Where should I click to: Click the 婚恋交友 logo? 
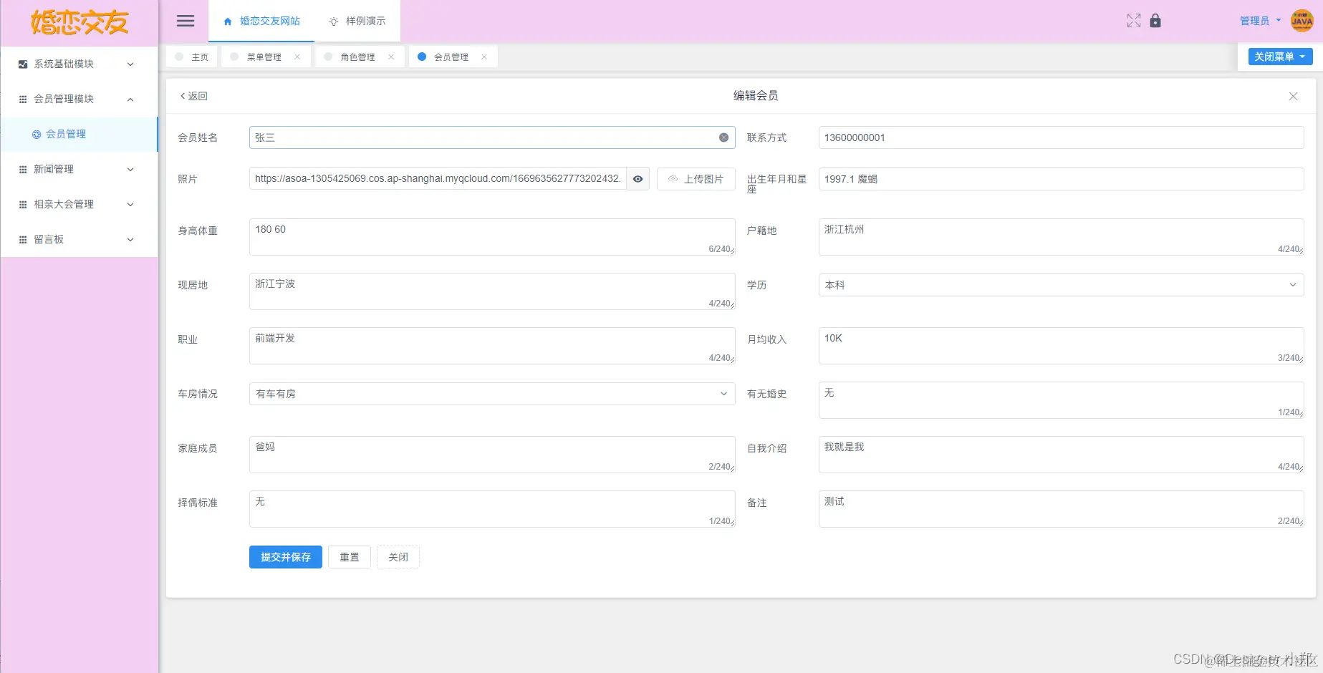80,23
